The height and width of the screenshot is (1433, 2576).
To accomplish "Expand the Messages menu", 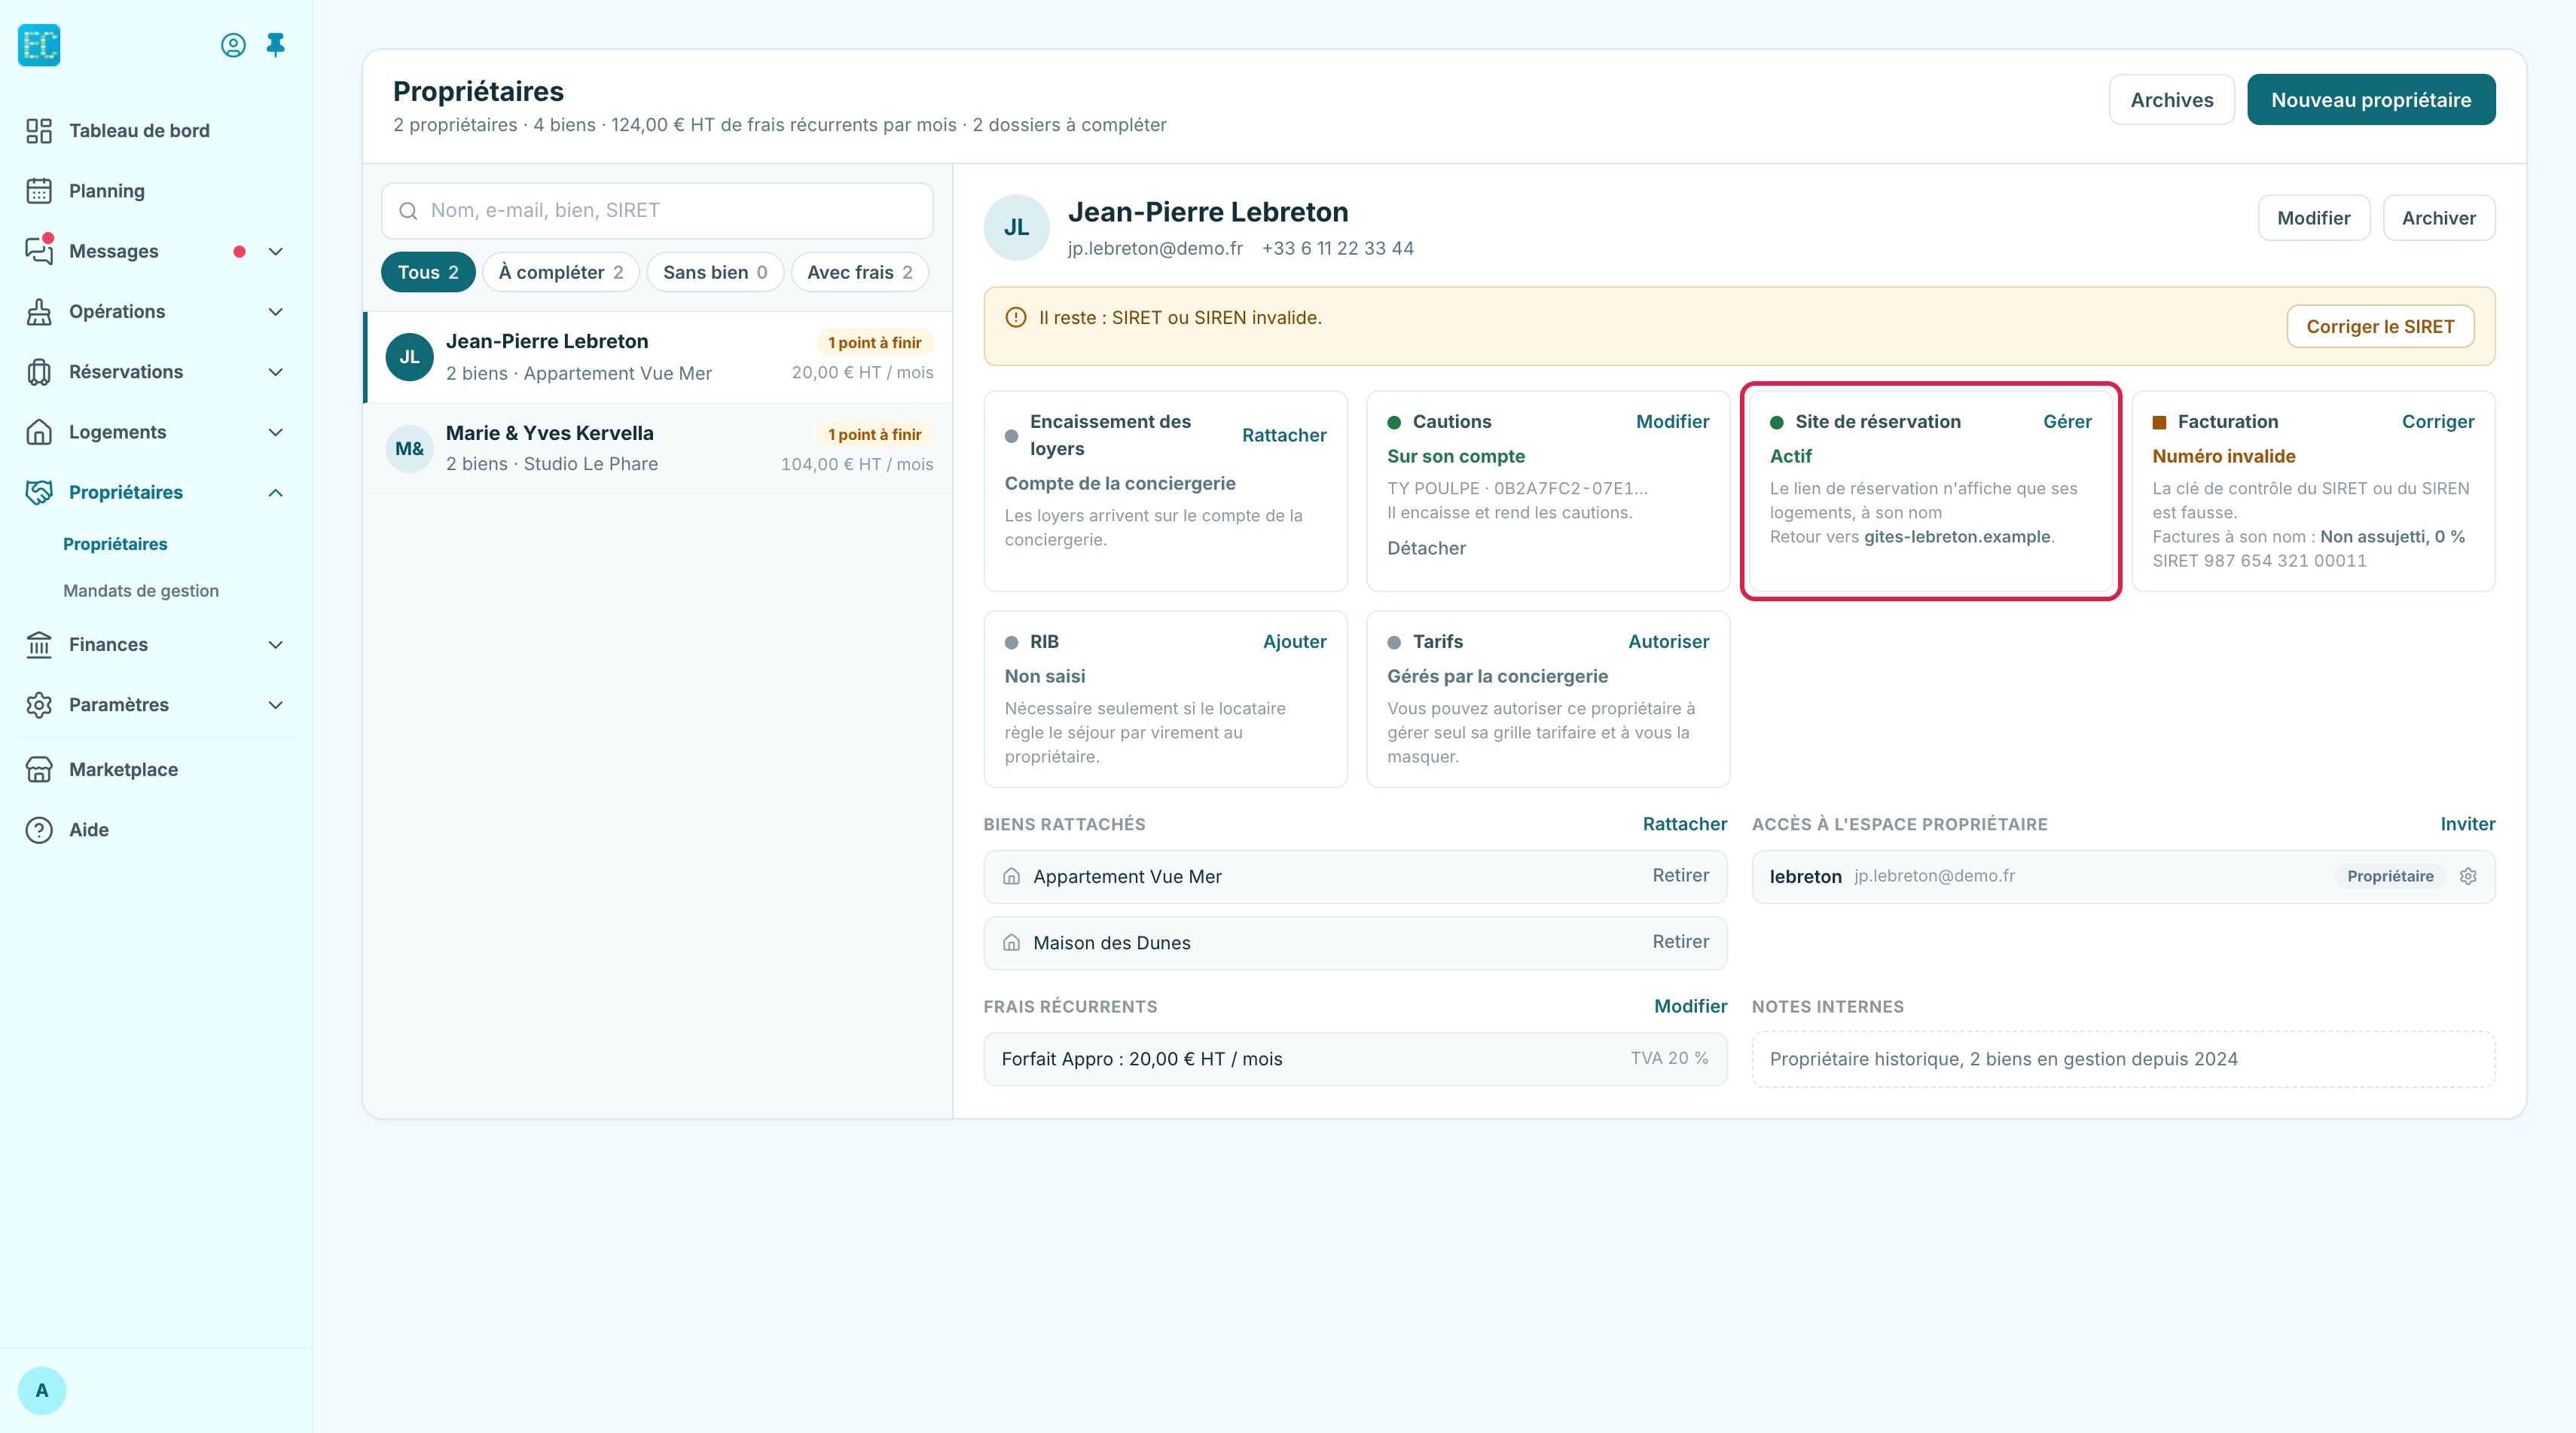I will [x=276, y=251].
